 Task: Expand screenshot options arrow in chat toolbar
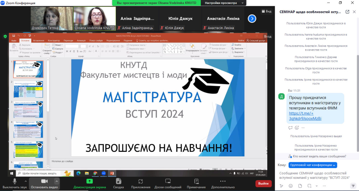[x=317, y=186]
